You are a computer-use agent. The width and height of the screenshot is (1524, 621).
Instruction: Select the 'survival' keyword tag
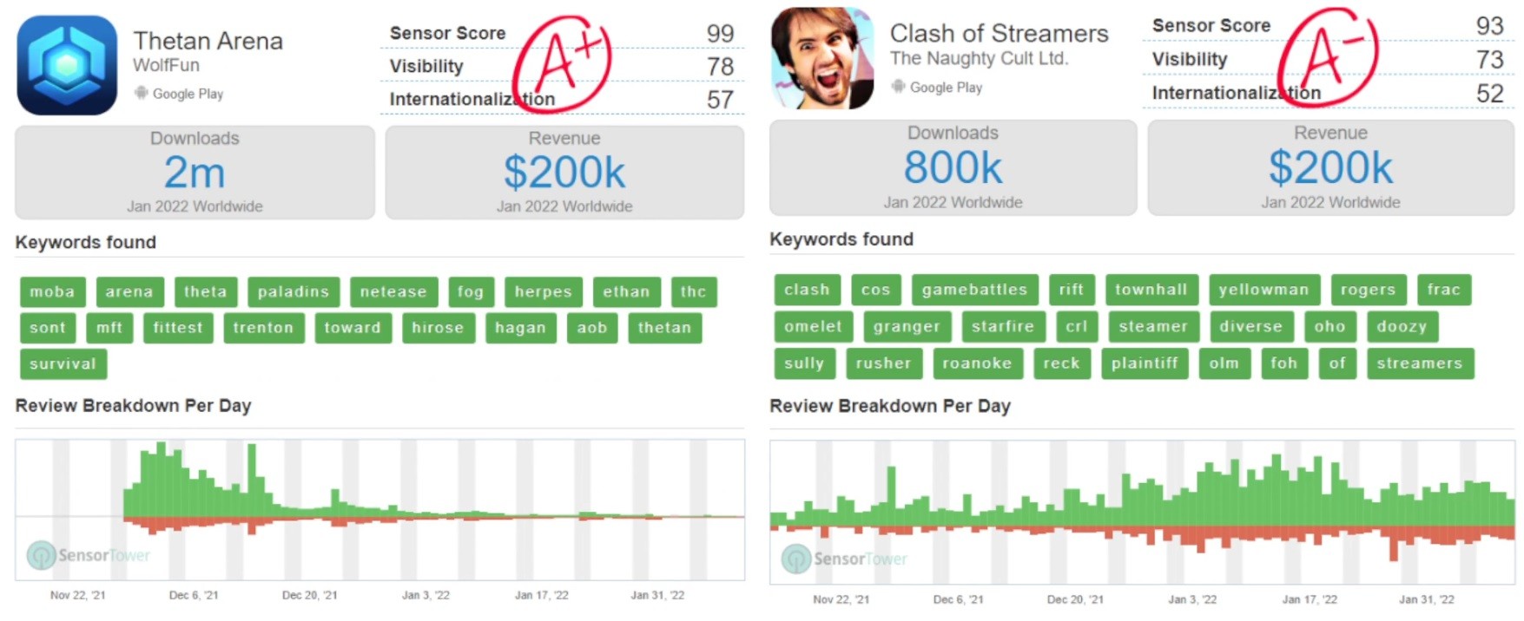pyautogui.click(x=63, y=364)
